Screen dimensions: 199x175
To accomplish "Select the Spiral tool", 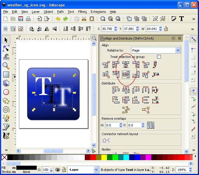I will [x=6, y=110].
